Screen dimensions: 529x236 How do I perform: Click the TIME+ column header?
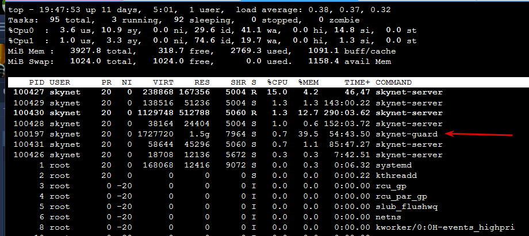point(357,82)
